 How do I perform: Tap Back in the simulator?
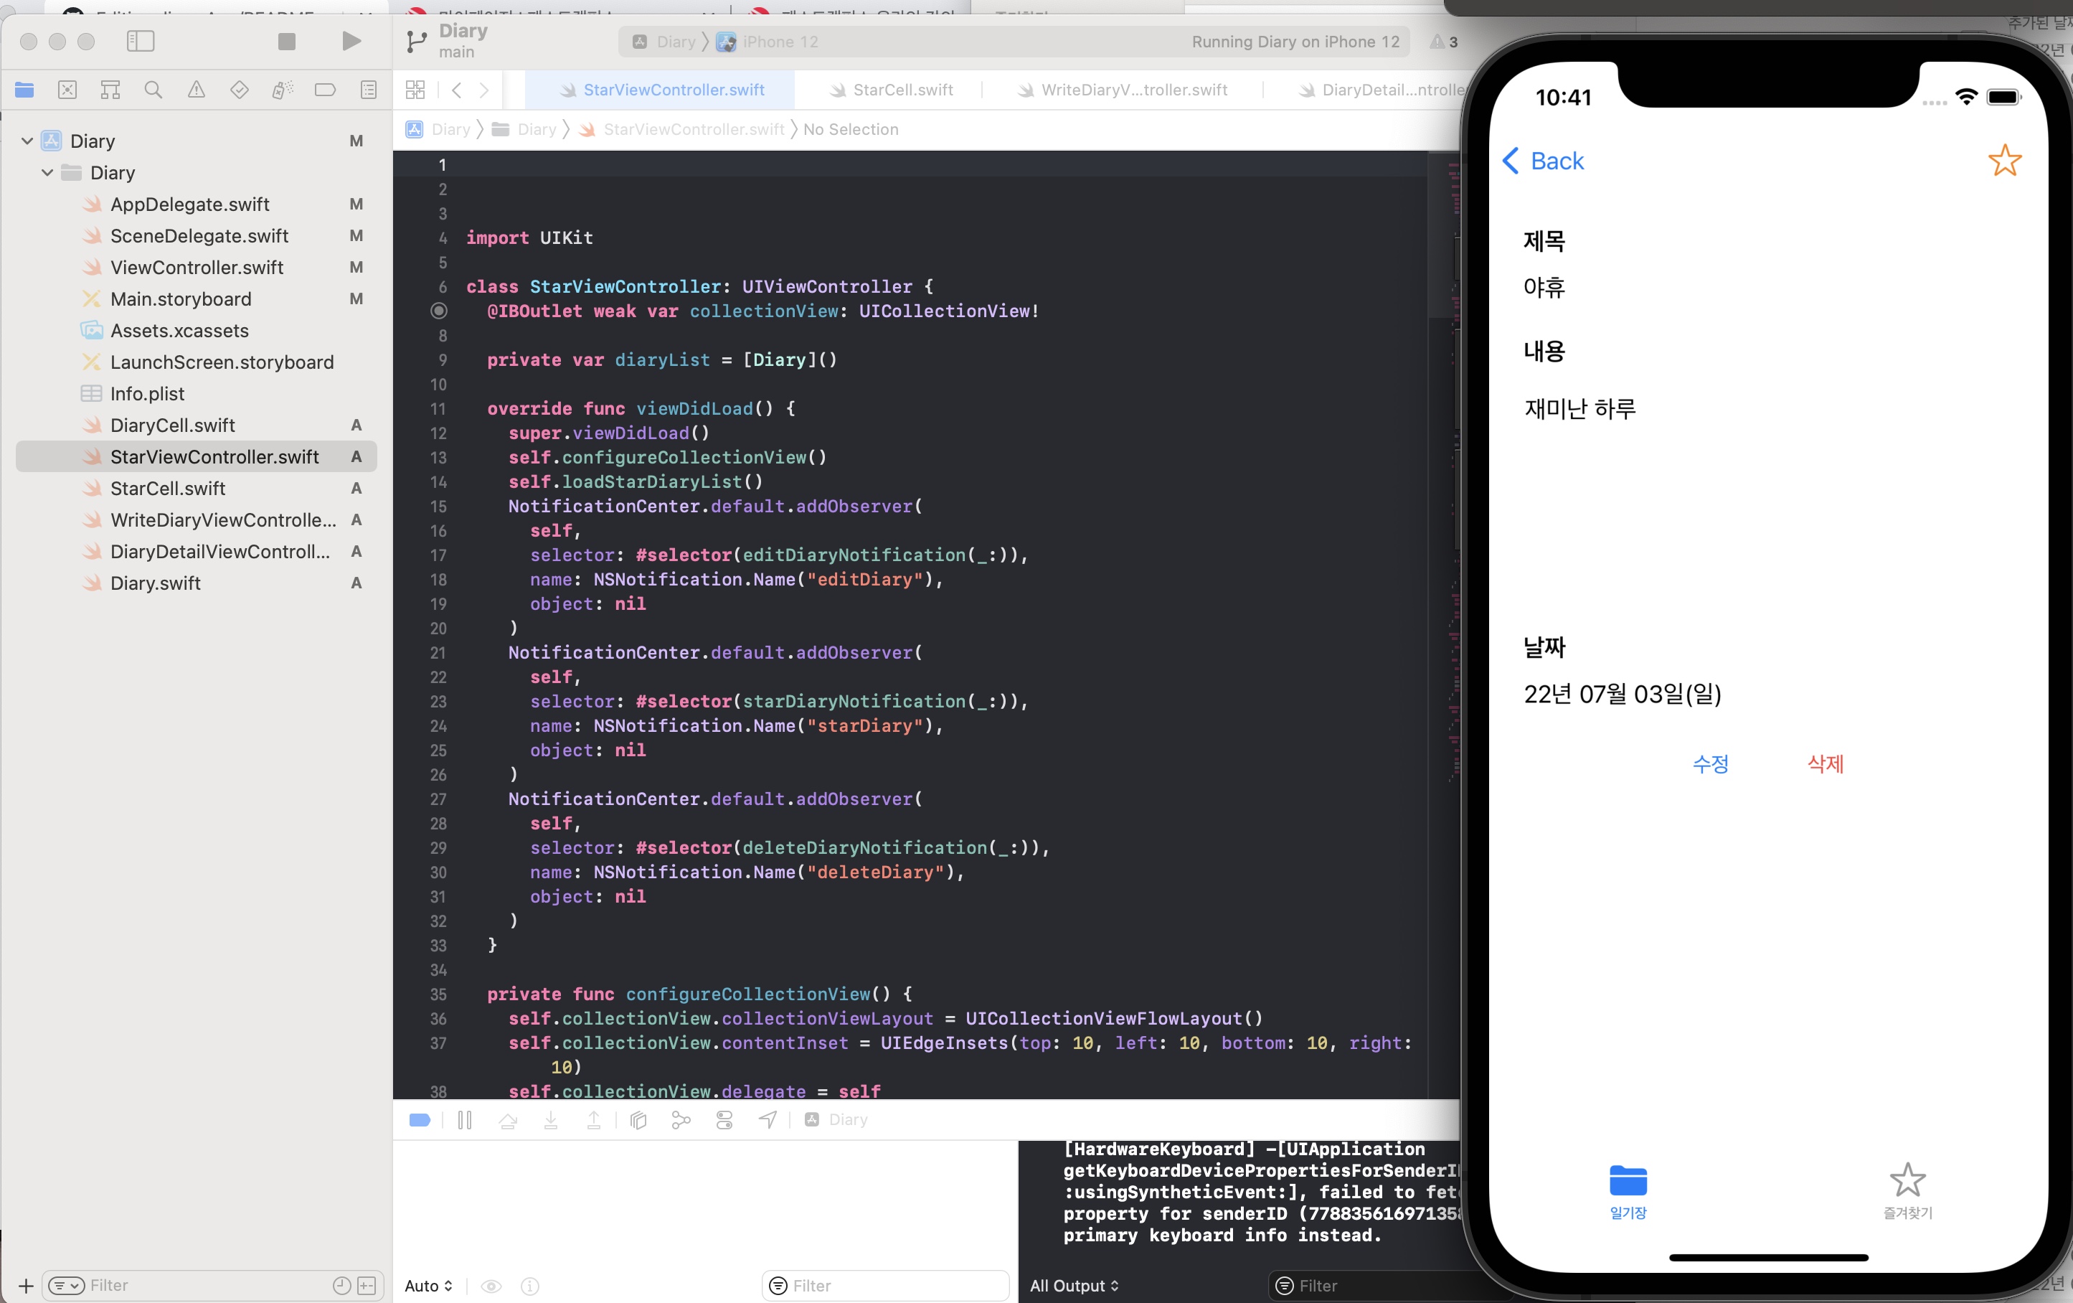pos(1544,161)
